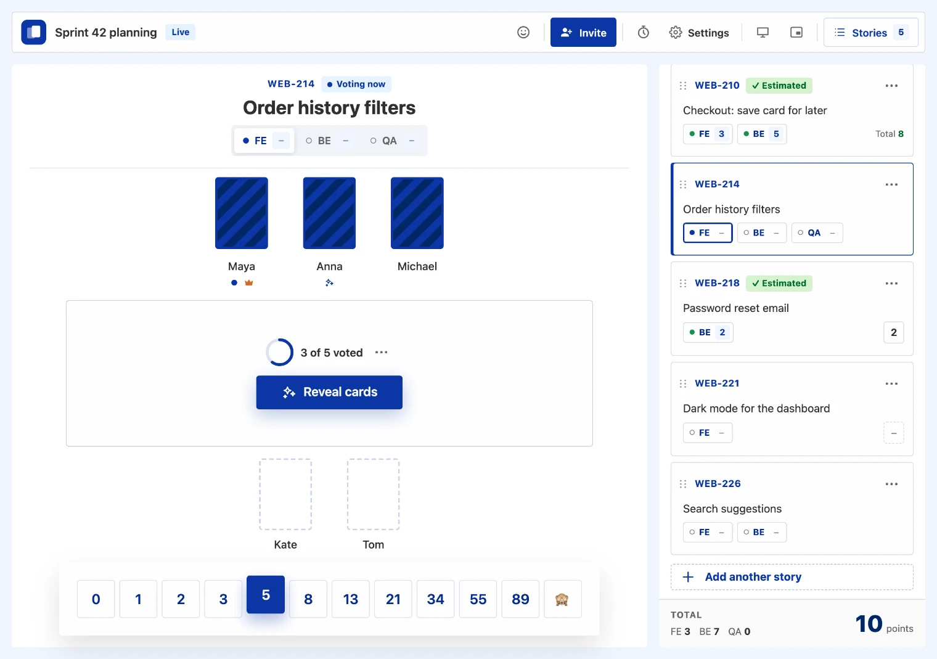
Task: Select the BE 5 chip on WEB-210
Action: pyautogui.click(x=762, y=134)
